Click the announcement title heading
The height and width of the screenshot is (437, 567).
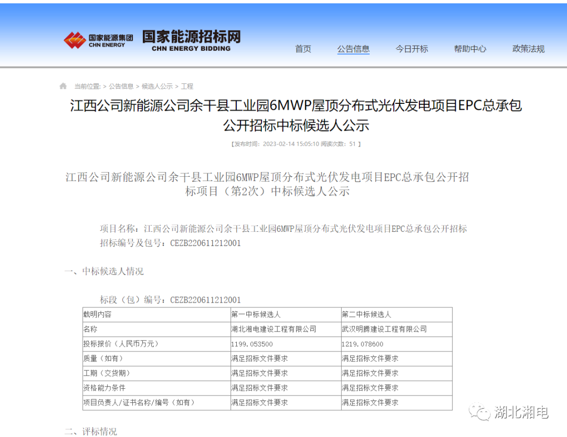tap(283, 115)
